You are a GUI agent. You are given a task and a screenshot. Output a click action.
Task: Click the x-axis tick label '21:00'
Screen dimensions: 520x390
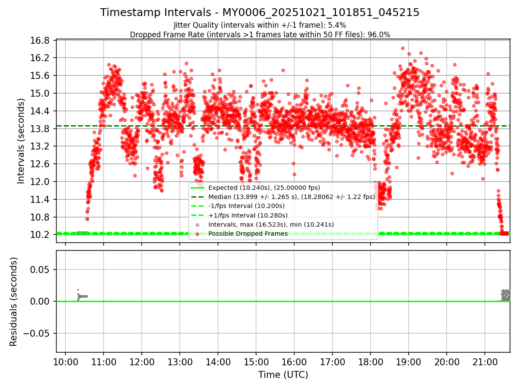click(485, 362)
